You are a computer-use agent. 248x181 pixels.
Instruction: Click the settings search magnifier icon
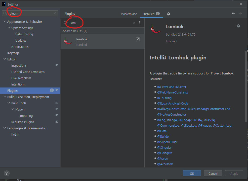[x=5, y=13]
